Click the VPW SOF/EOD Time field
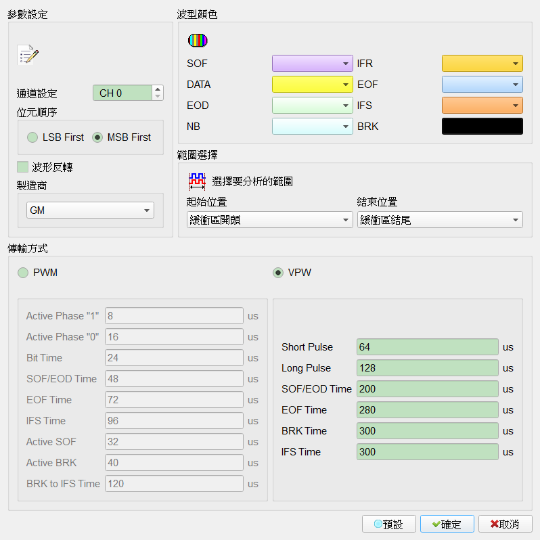 click(x=428, y=389)
